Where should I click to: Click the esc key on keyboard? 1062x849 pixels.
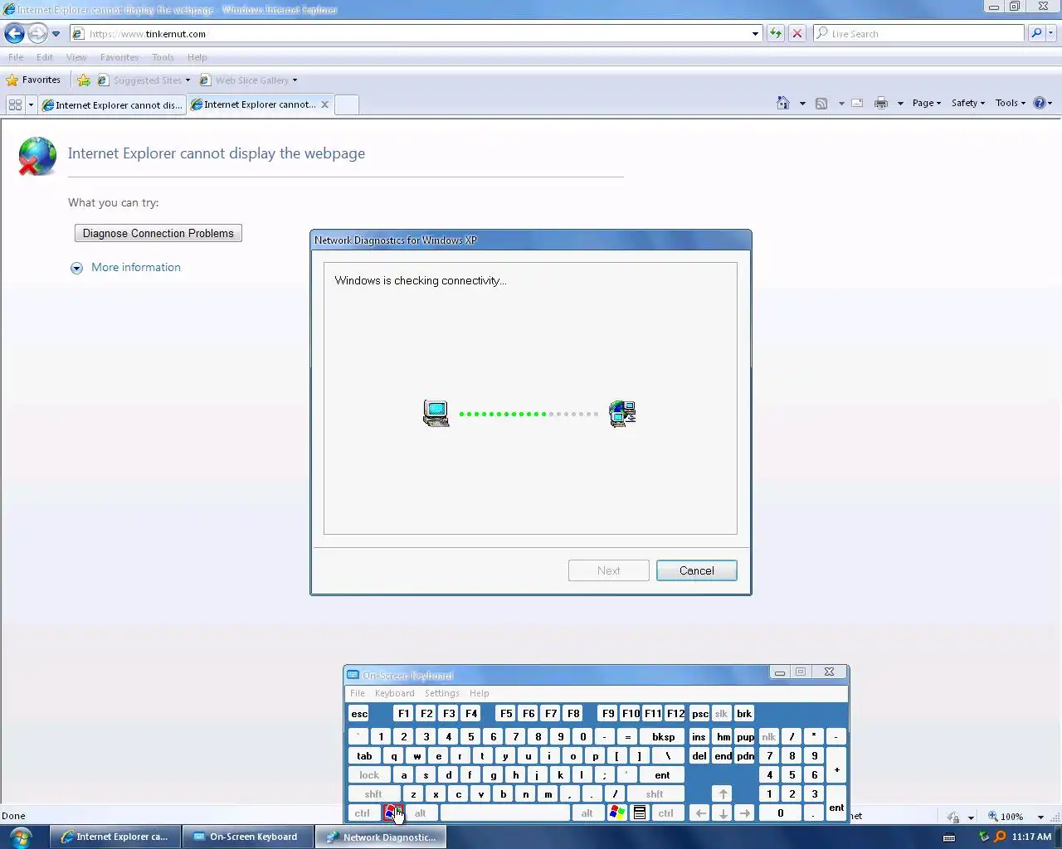coord(359,714)
